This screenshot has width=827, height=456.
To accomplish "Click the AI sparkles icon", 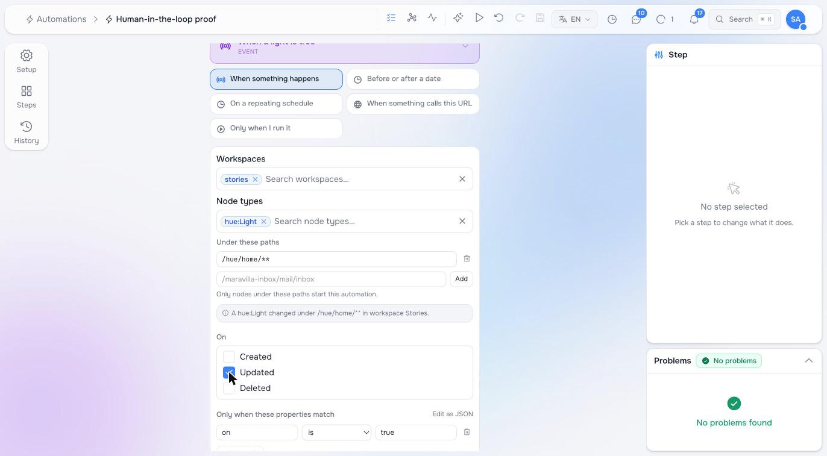I will pos(458,18).
